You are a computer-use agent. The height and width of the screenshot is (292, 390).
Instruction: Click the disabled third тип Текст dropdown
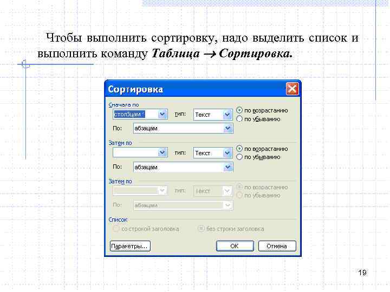coord(213,191)
